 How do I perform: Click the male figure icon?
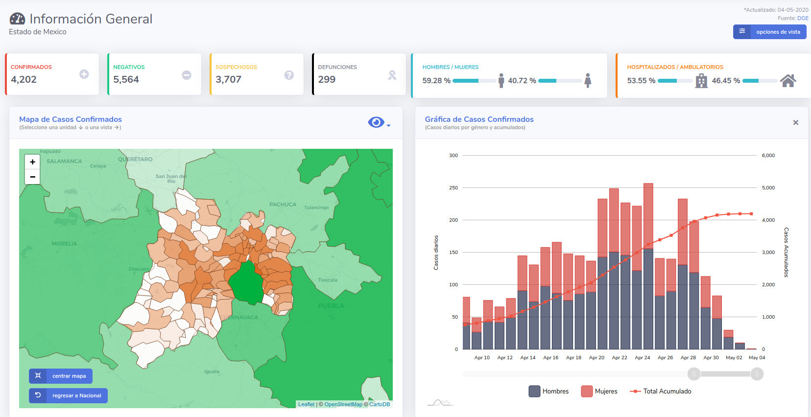pos(501,80)
